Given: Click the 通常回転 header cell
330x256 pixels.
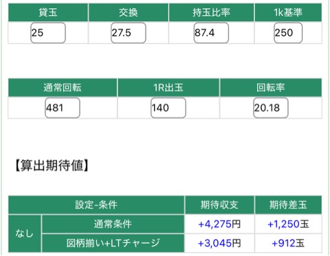Looking at the screenshot, I should pyautogui.click(x=63, y=87).
